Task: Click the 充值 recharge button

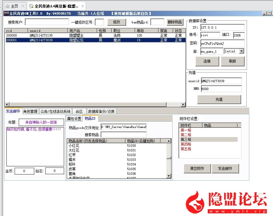Action: pyautogui.click(x=219, y=99)
